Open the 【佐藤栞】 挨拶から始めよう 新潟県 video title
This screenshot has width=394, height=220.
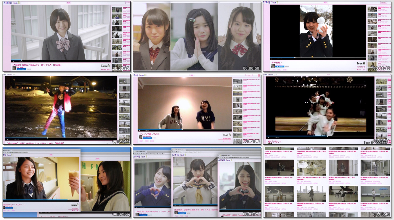click(37, 65)
